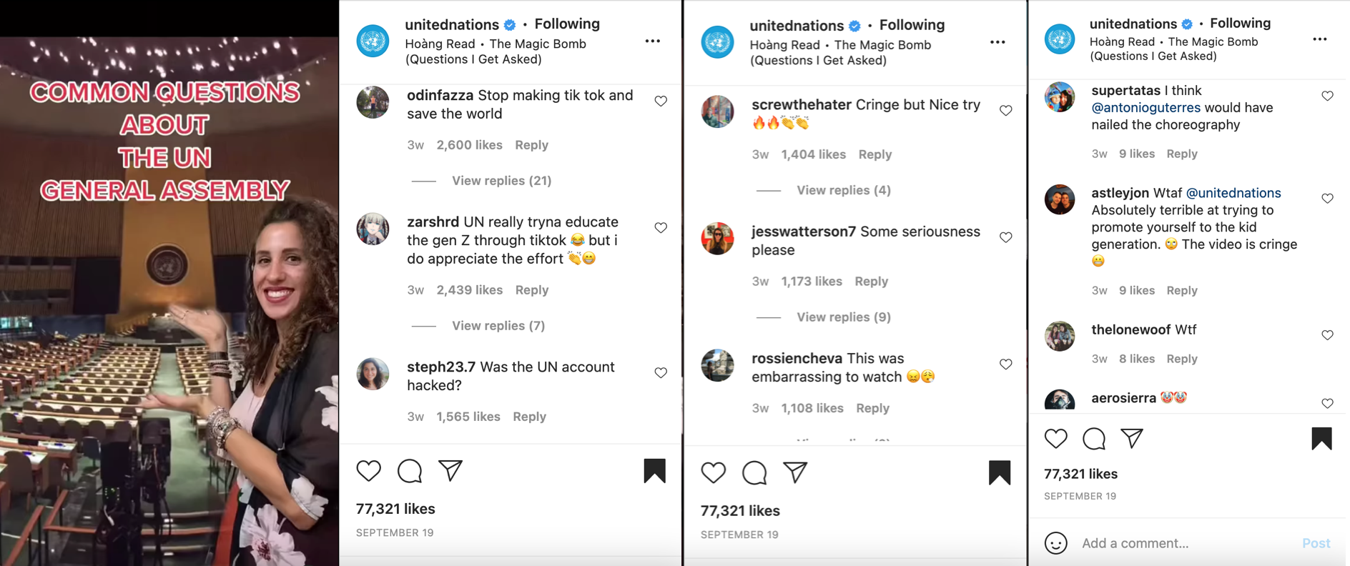This screenshot has width=1350, height=566.
Task: Click odinfazza's profile avatar
Action: click(x=373, y=103)
